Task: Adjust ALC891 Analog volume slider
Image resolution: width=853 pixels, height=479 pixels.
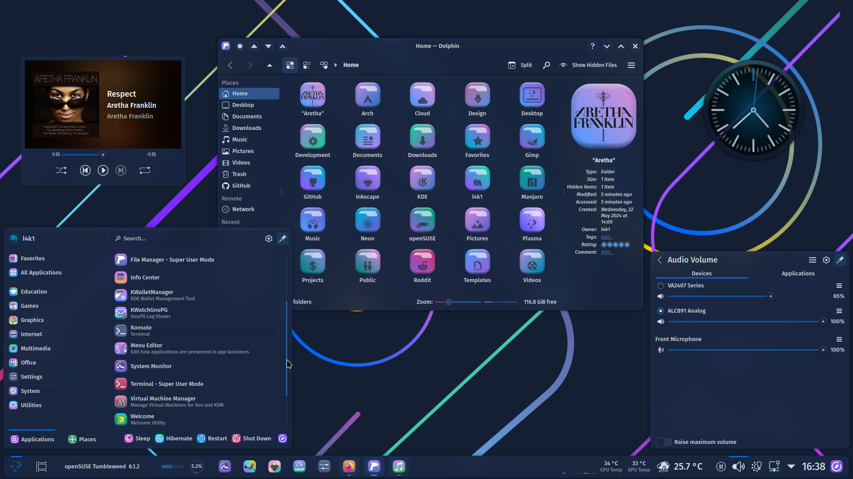Action: click(747, 322)
